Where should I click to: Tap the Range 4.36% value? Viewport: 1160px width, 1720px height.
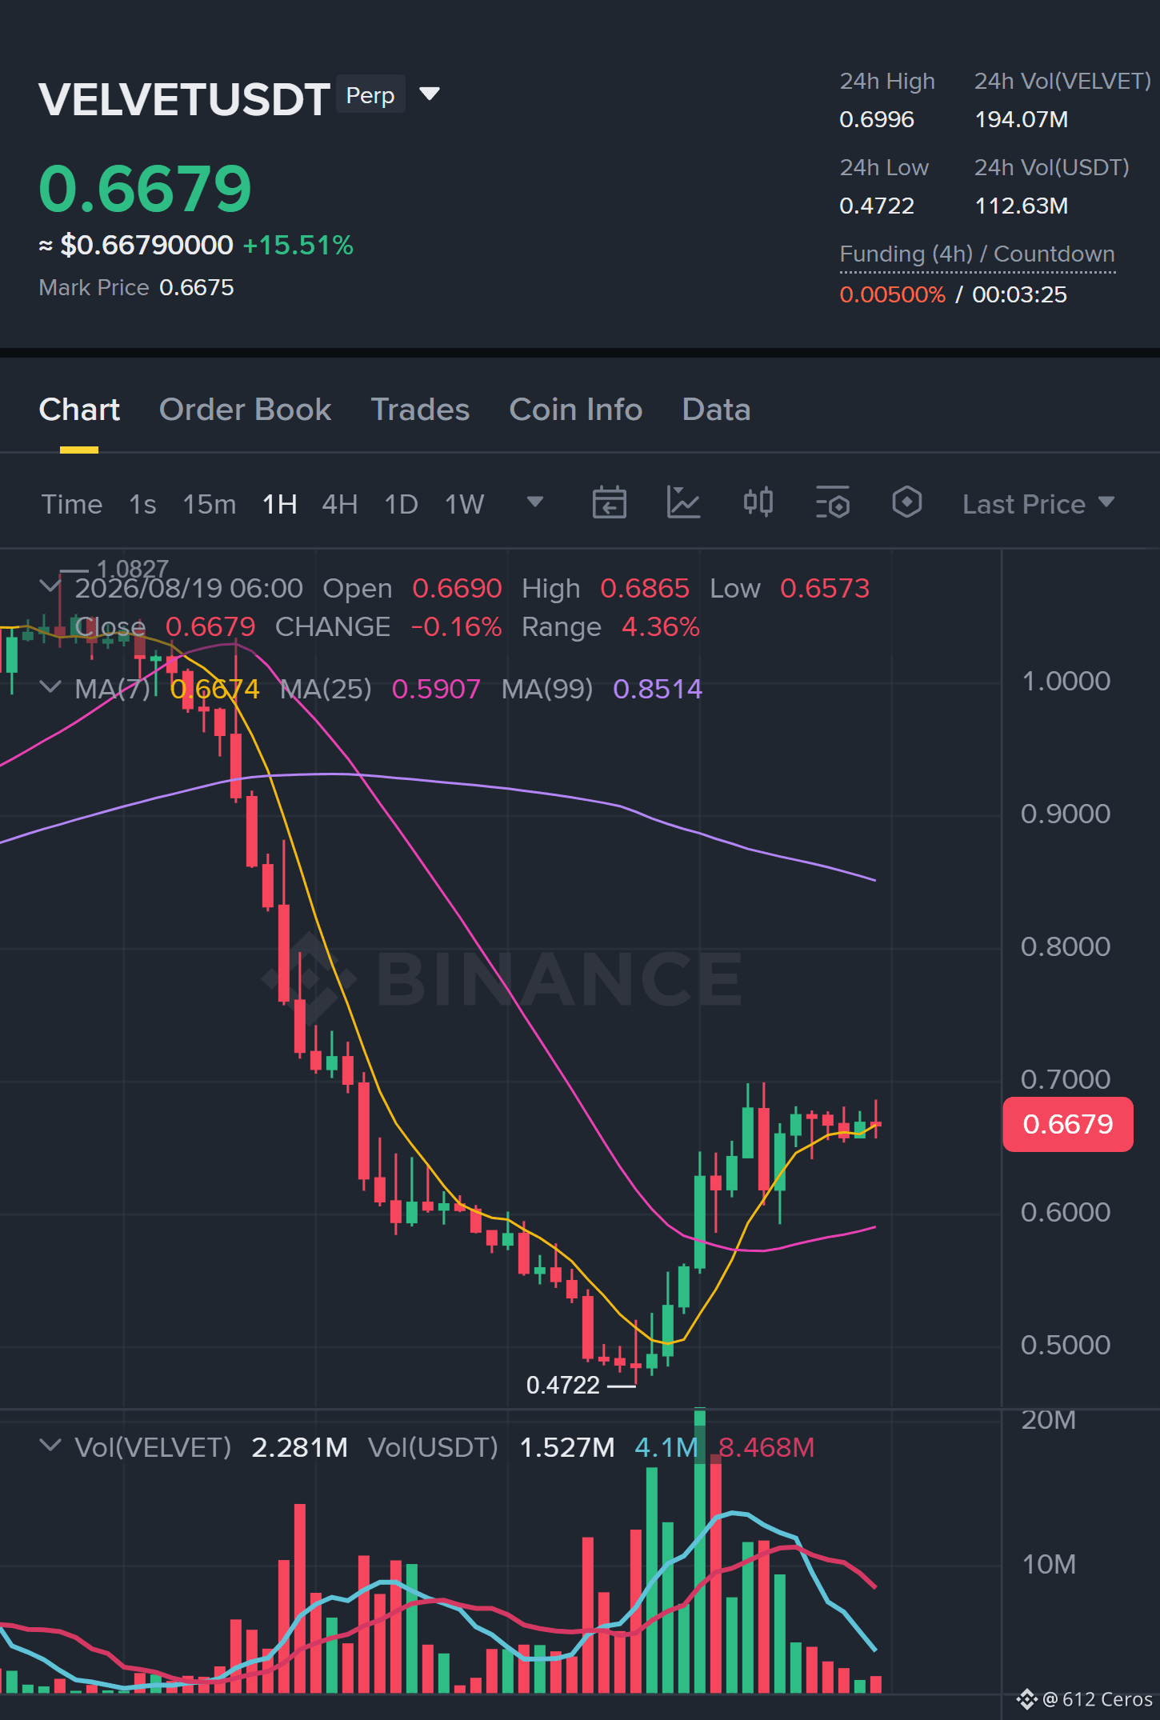(661, 627)
